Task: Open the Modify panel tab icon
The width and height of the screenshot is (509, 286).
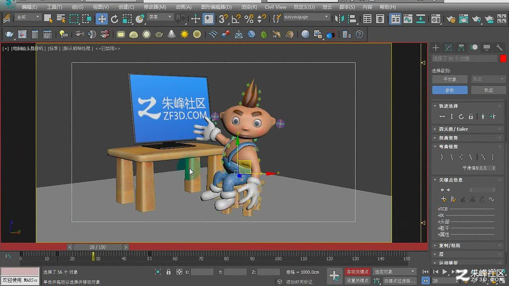Action: click(x=449, y=48)
